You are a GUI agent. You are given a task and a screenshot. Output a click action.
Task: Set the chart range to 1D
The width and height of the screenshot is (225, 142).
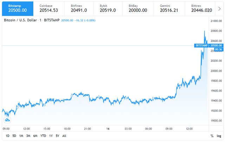8,136
